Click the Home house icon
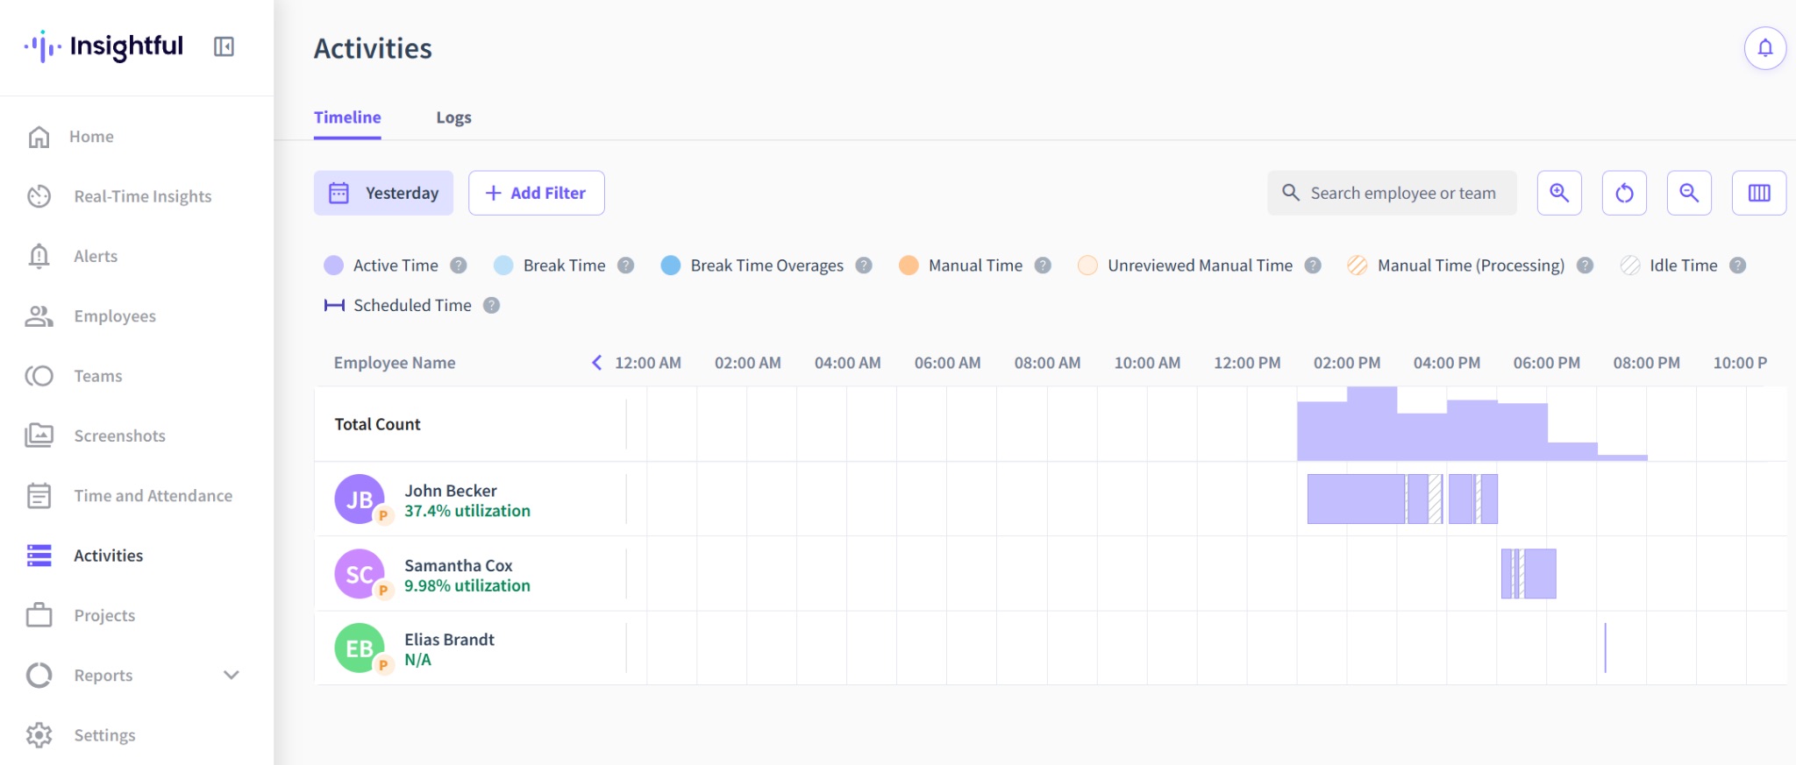This screenshot has height=765, width=1796. [39, 137]
